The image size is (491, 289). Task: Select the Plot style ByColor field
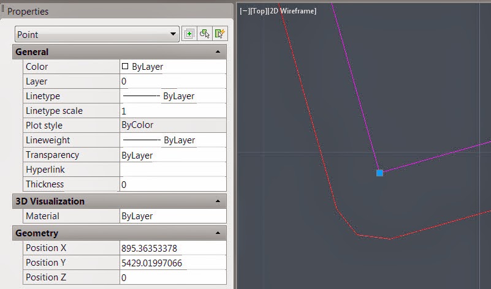point(173,126)
